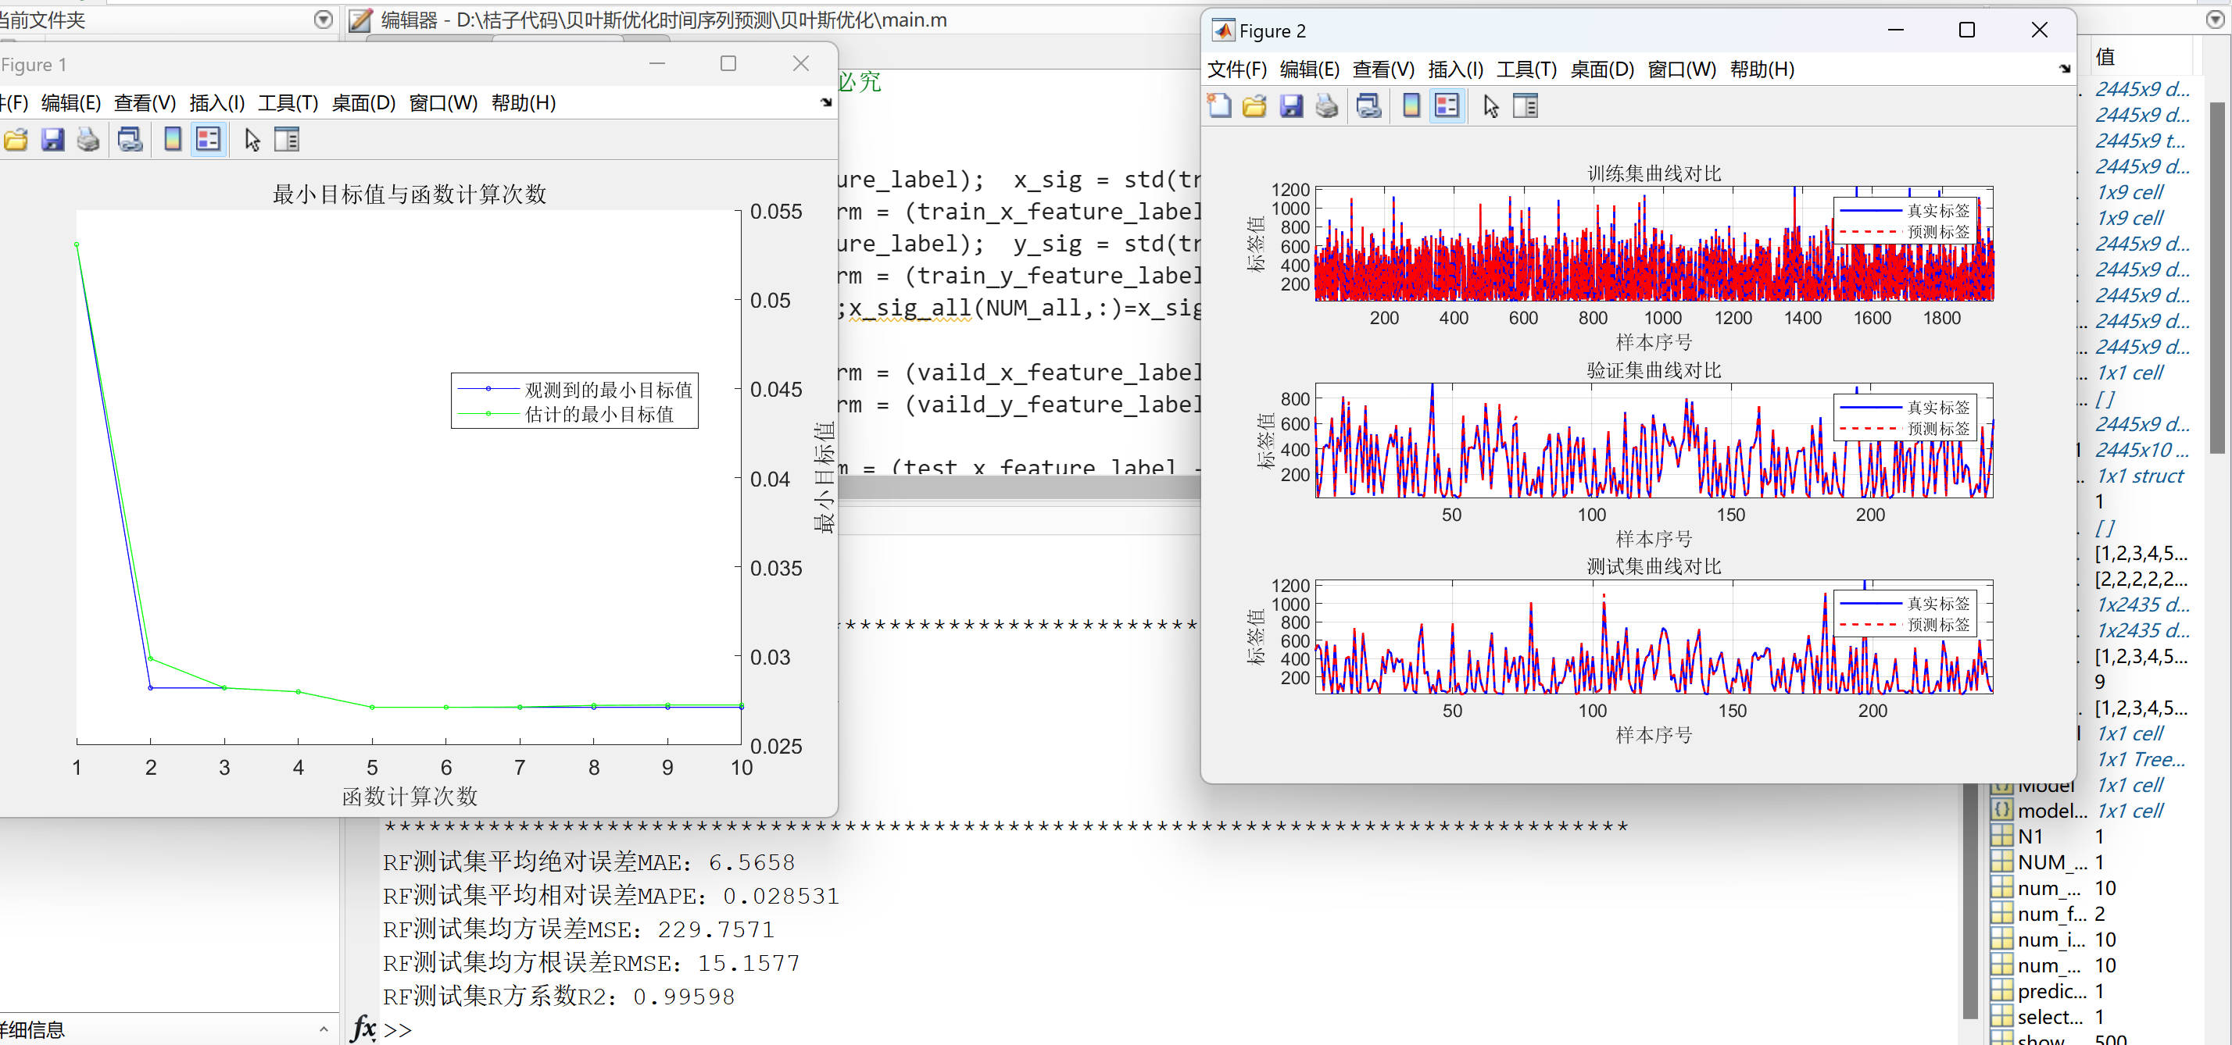The height and width of the screenshot is (1045, 2232).
Task: Toggle Insert Colorbar in Figure 2 toolbar
Action: tap(1411, 105)
